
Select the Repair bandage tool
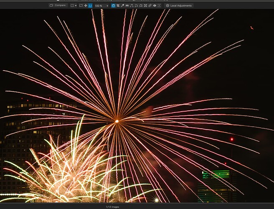150,5
